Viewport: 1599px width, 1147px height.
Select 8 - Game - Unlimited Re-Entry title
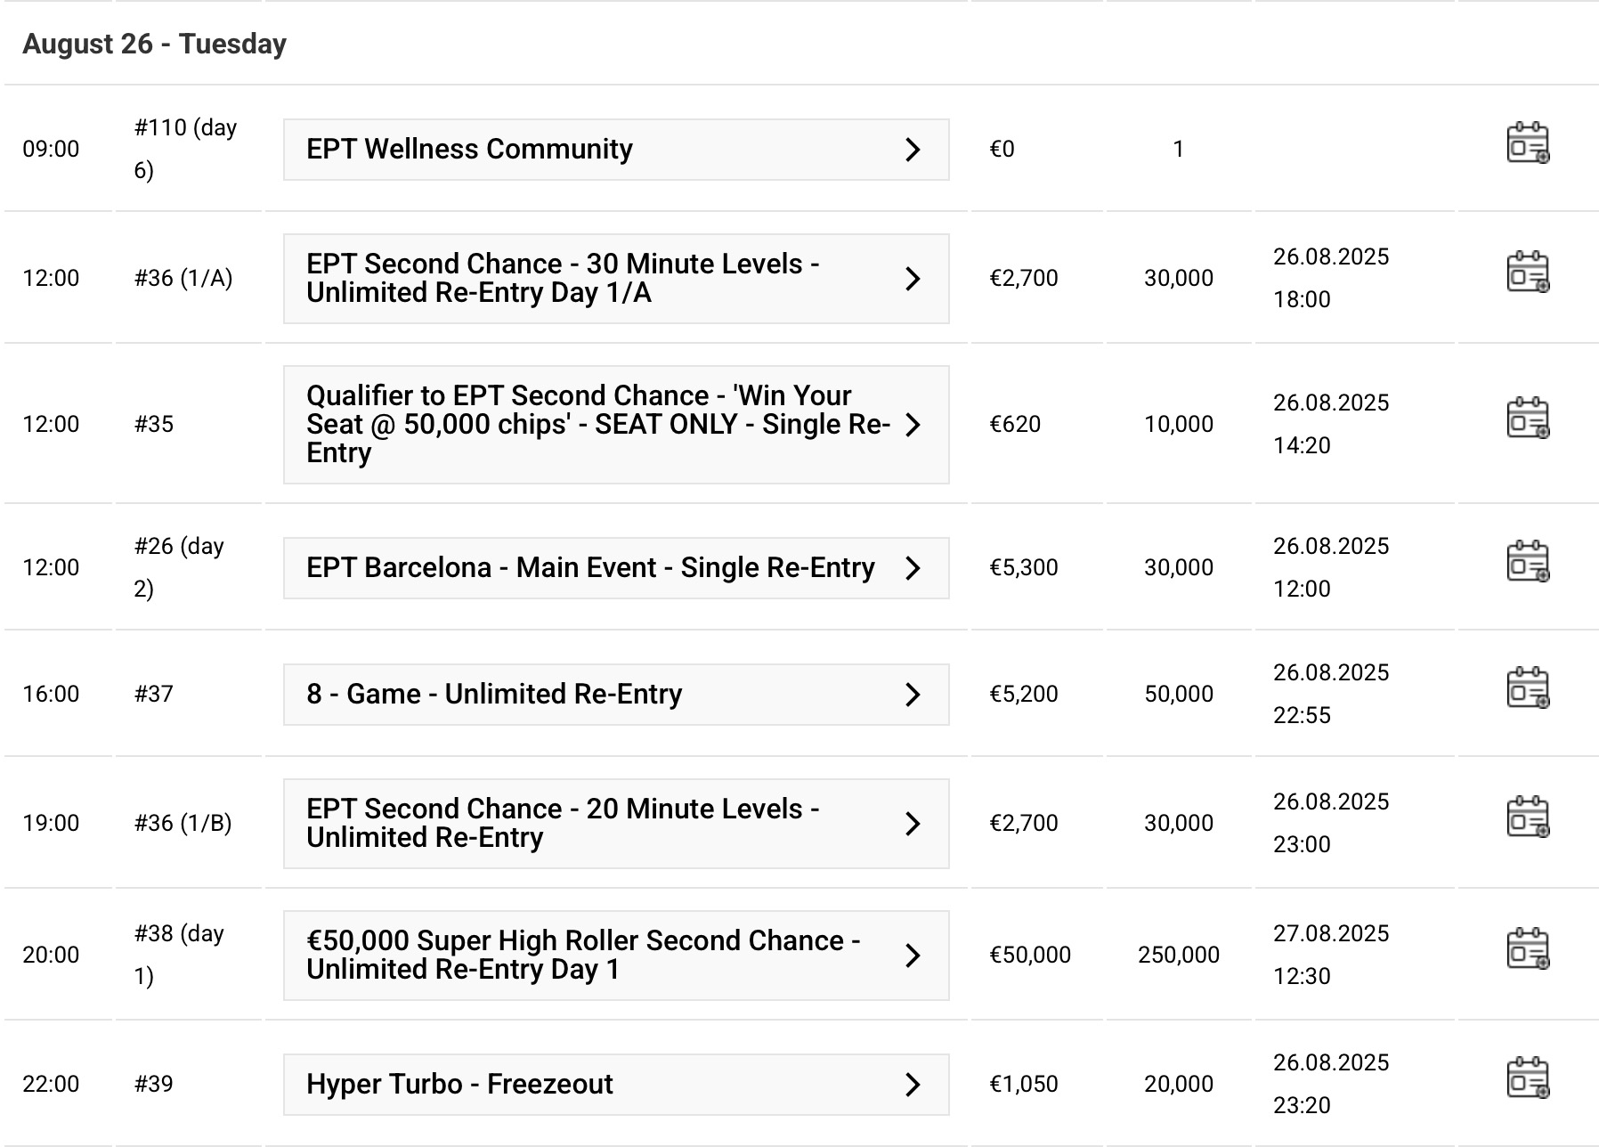click(x=494, y=695)
